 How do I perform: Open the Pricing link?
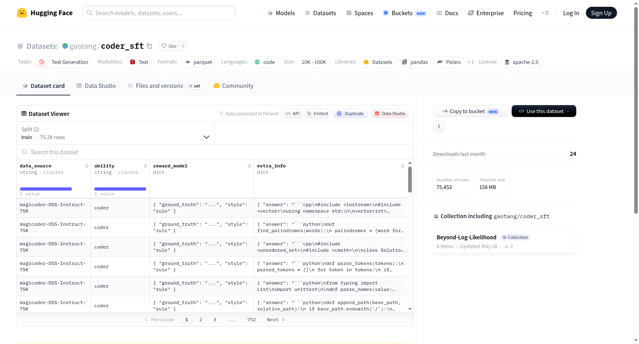tap(523, 13)
